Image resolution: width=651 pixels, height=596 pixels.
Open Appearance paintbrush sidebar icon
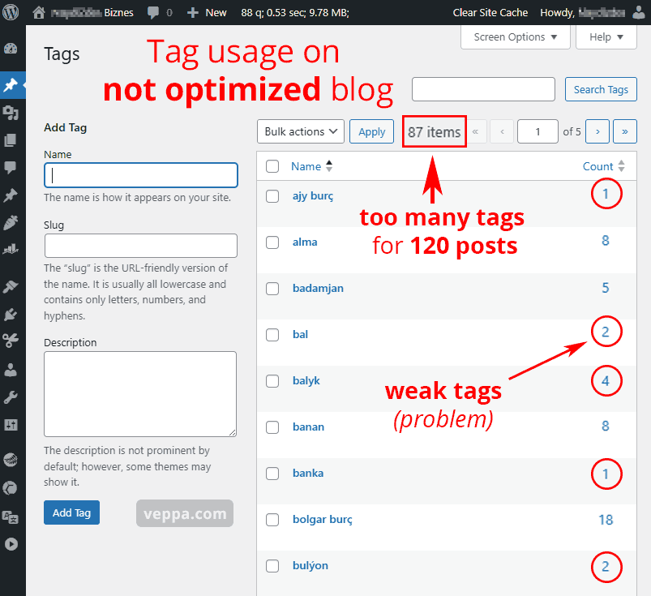[11, 286]
